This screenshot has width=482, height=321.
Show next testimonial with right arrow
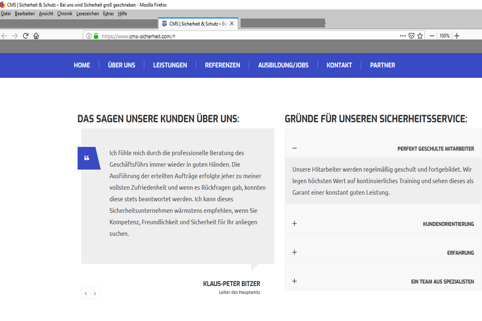(x=95, y=293)
